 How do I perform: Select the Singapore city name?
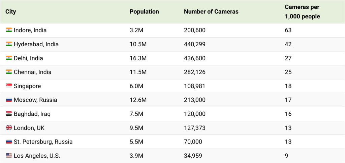point(27,86)
